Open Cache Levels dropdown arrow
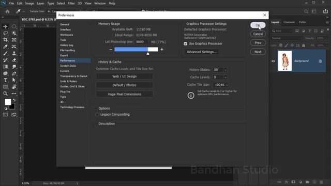Image resolution: width=331 pixels, height=186 pixels. [225, 78]
